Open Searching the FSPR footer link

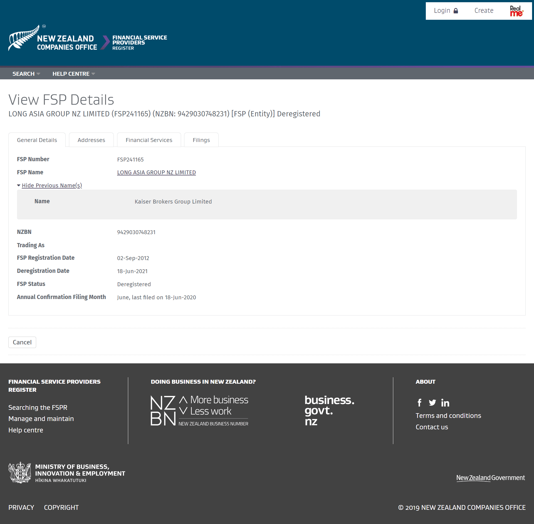click(38, 407)
